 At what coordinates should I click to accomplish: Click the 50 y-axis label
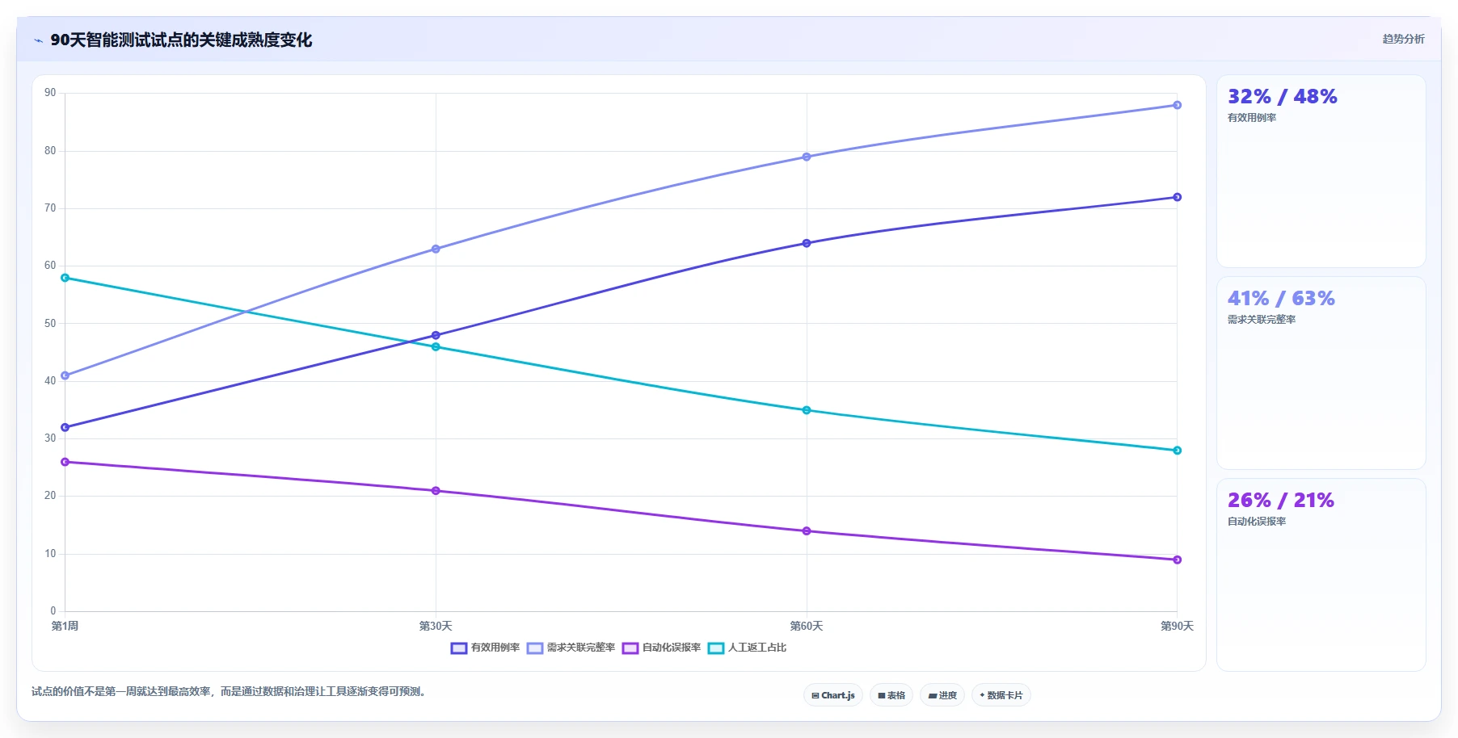coord(50,324)
